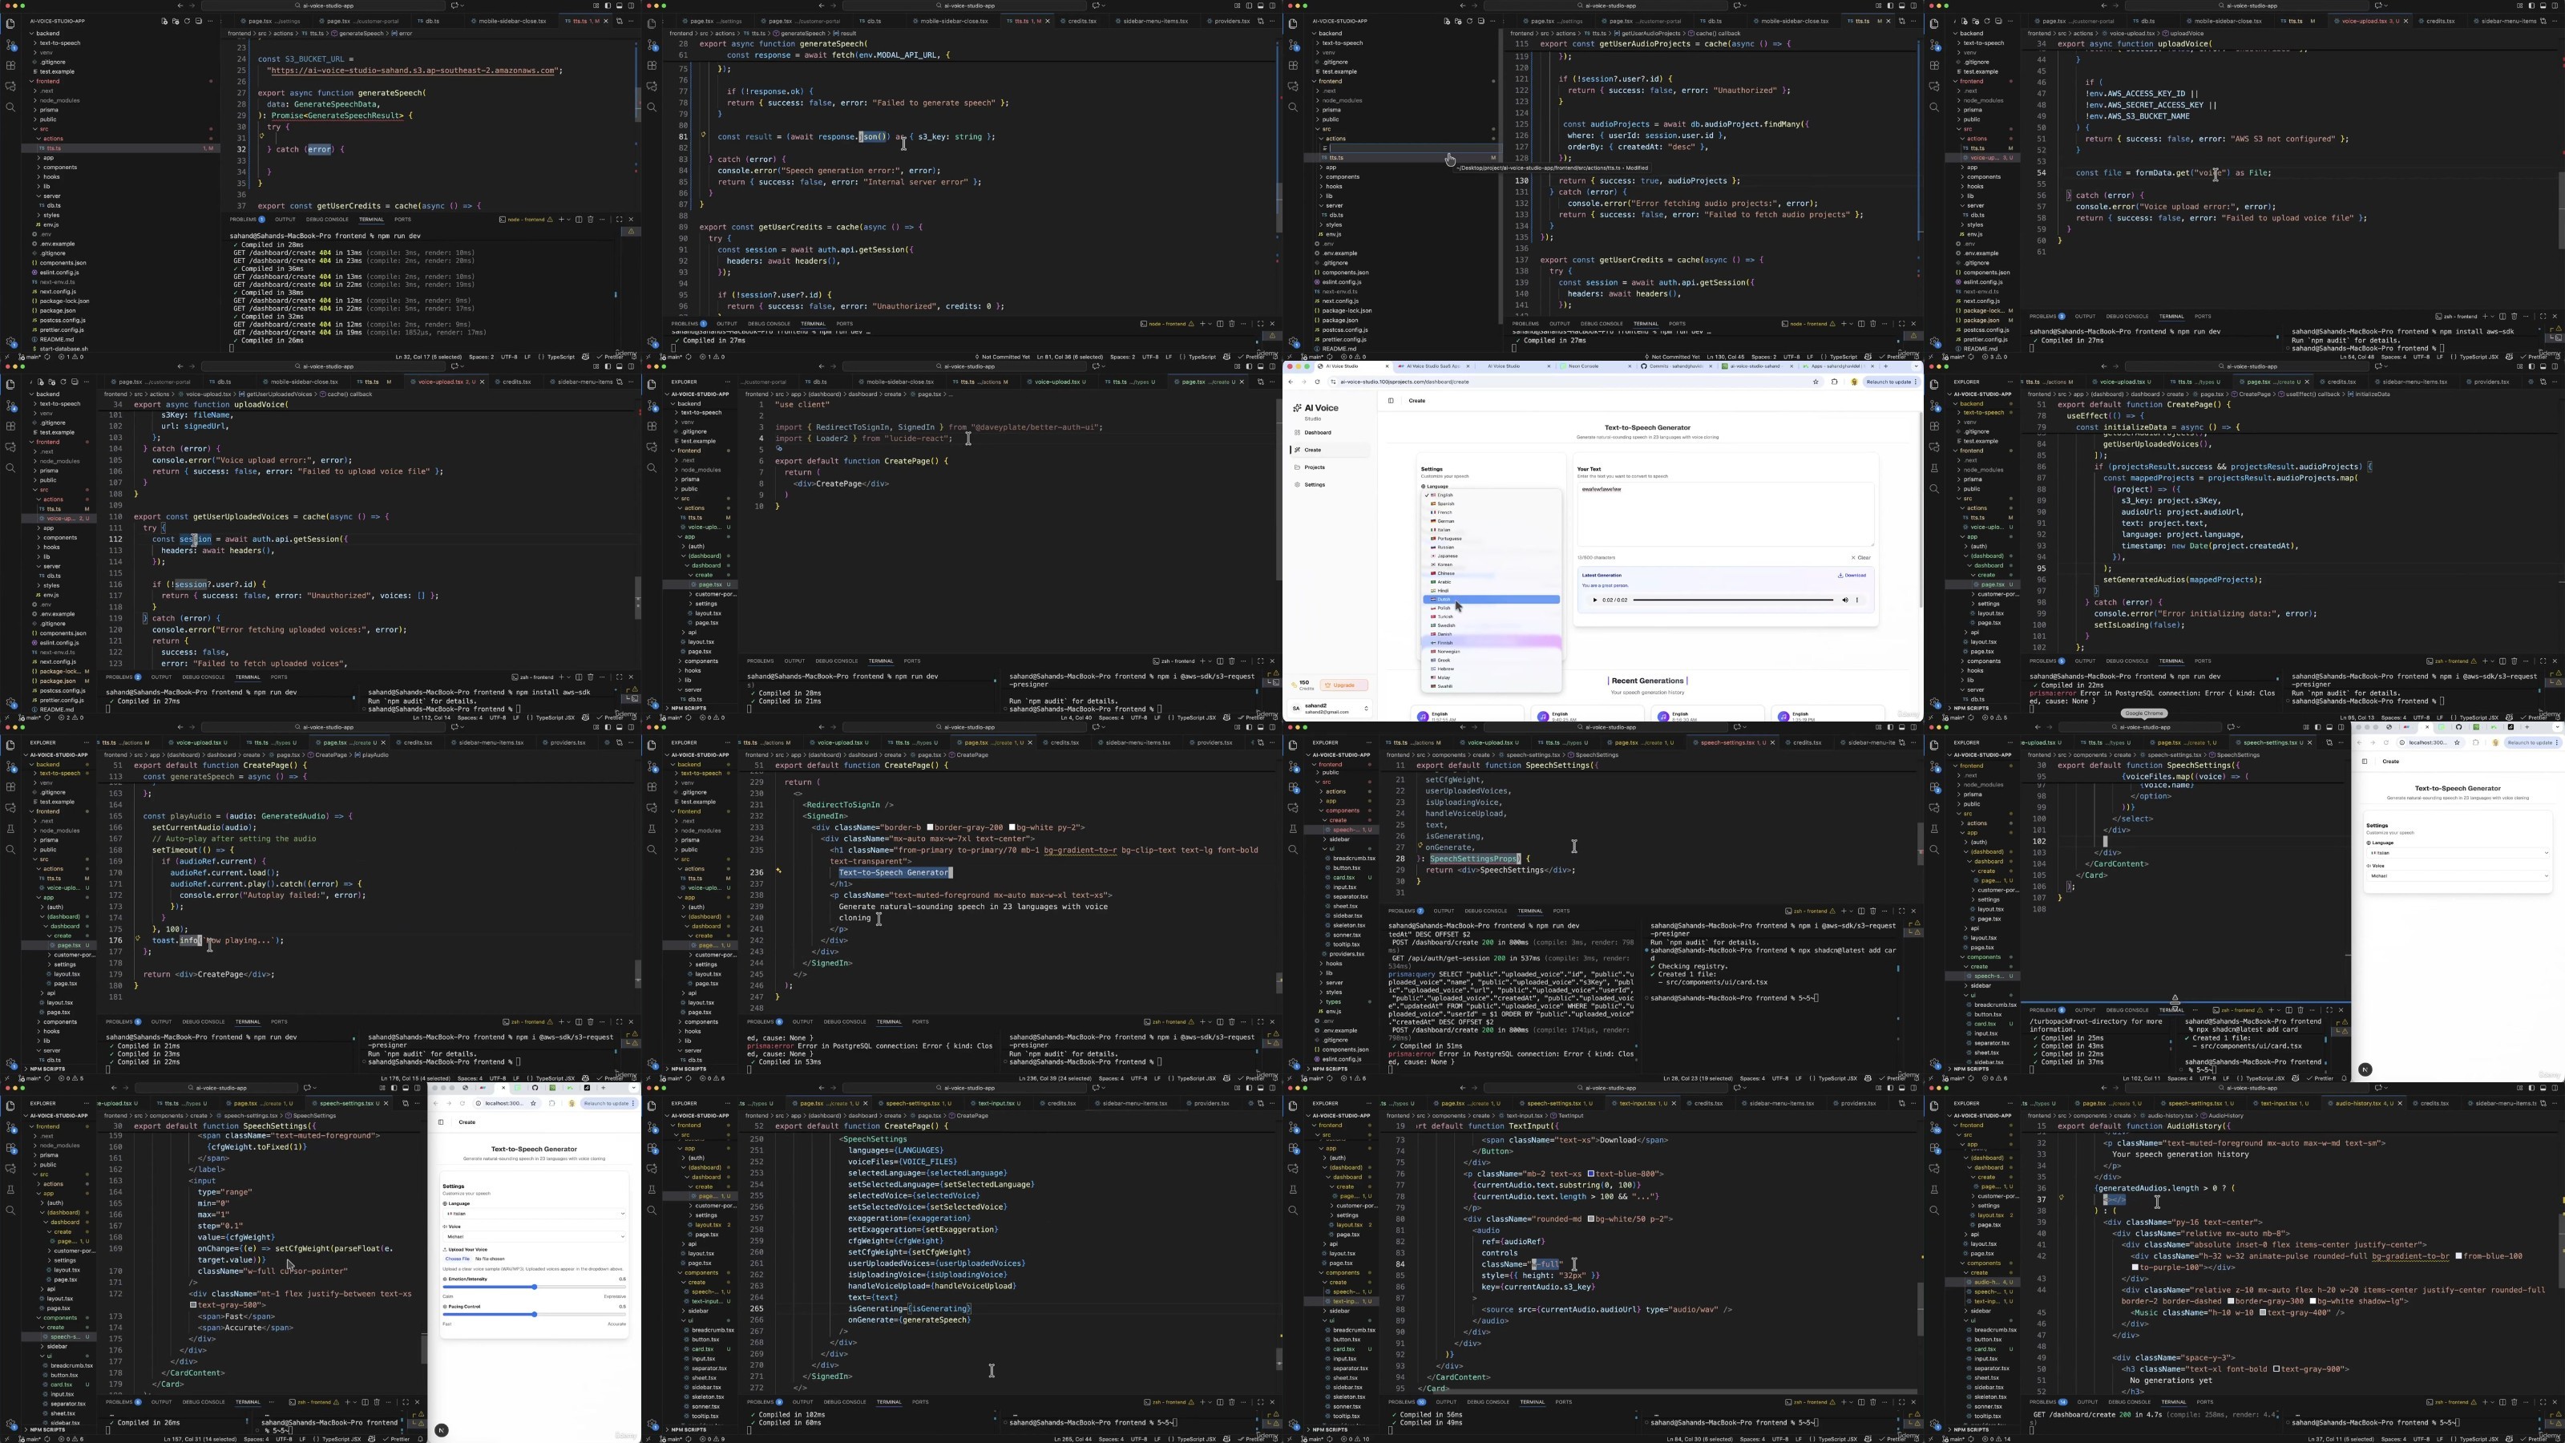Screen dimensions: 2565x1443
Task: Close the Neon Console browser tab
Action: pyautogui.click(x=1632, y=366)
